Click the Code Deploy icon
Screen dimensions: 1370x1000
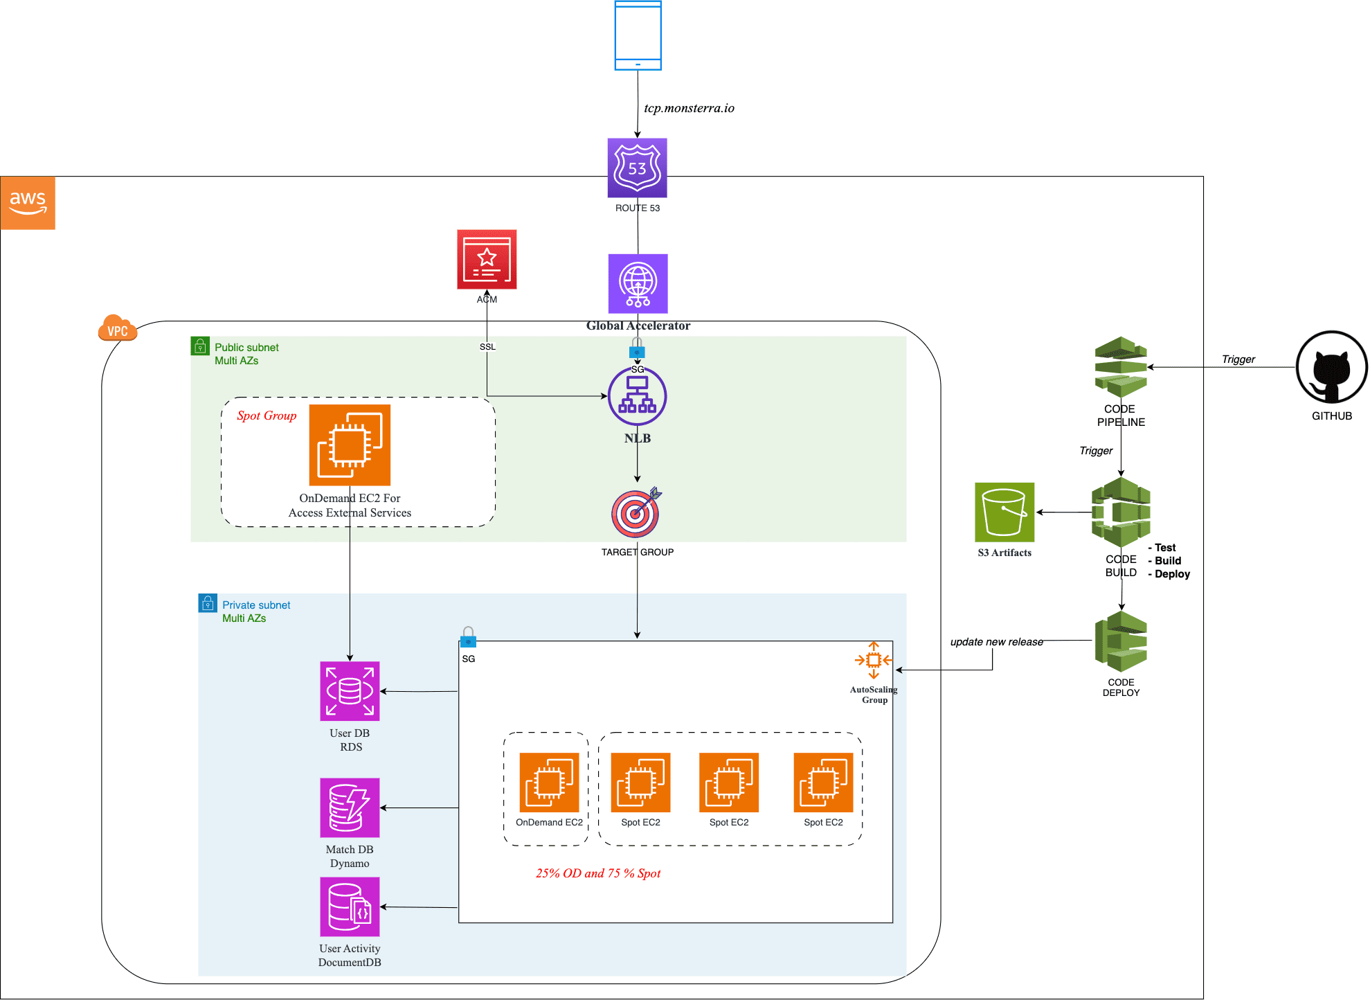(1121, 641)
